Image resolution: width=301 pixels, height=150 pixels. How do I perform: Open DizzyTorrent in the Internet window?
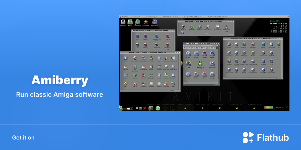244,62
